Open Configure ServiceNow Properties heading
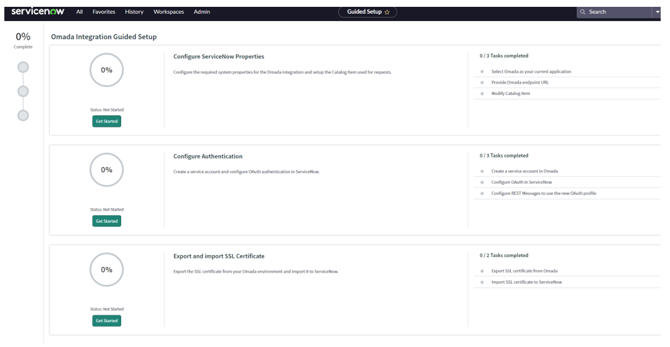Viewport: 670px width, 347px height. pyautogui.click(x=219, y=56)
